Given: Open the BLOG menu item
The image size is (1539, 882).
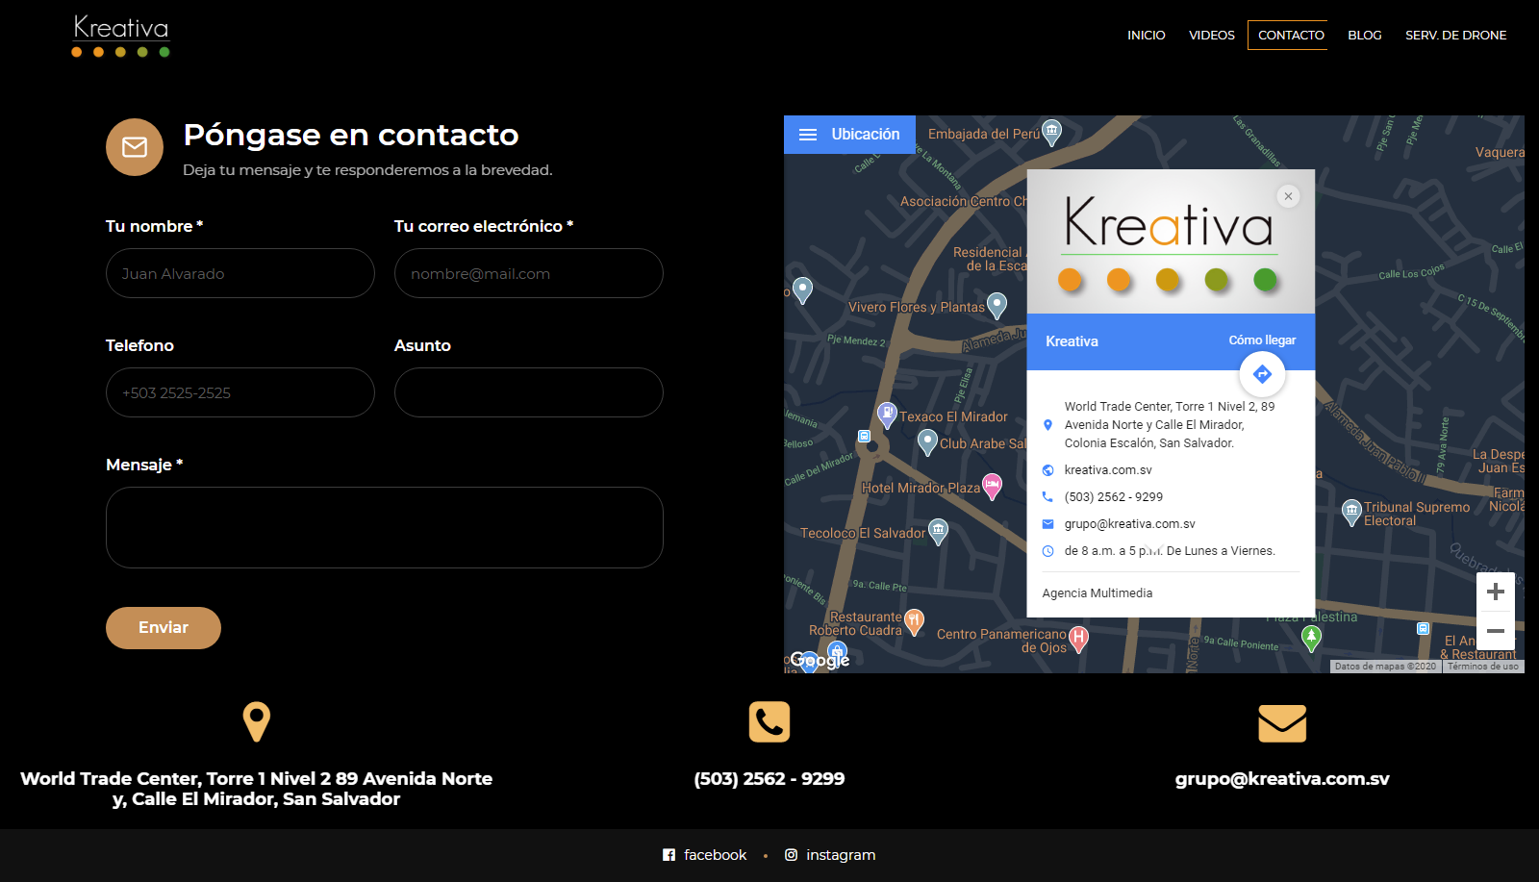Looking at the screenshot, I should tap(1364, 36).
